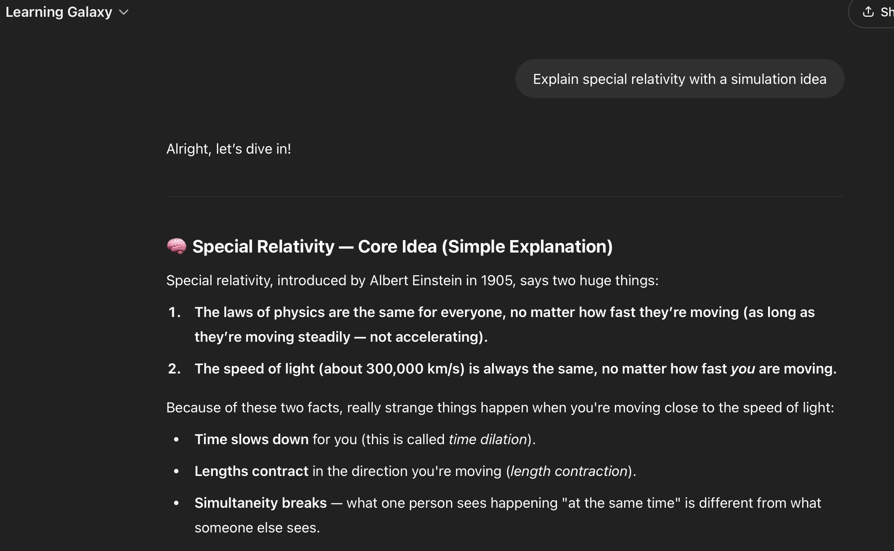Click the italic "time dilation" term
Viewport: 894px width, 551px height.
(x=488, y=439)
